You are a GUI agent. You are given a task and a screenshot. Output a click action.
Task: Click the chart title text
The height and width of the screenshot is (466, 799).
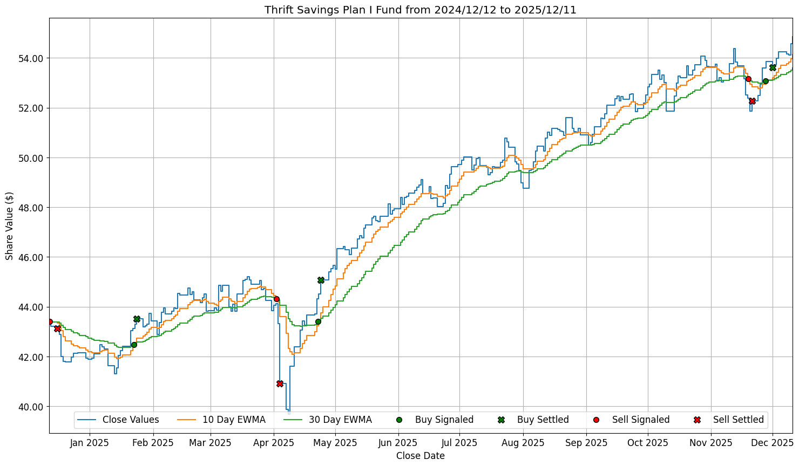pyautogui.click(x=420, y=10)
